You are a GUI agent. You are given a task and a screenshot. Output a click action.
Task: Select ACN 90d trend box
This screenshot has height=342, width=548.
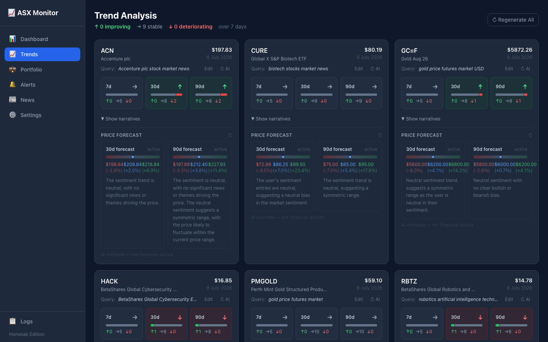211,93
